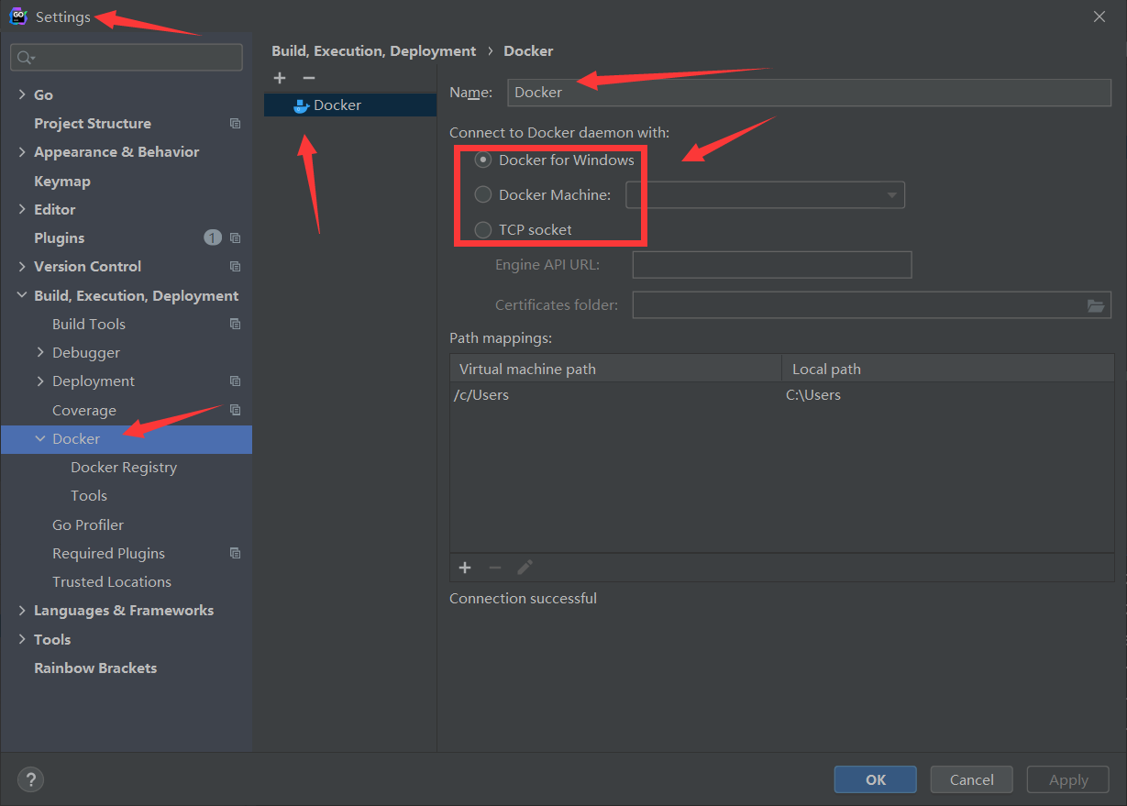Expand Languages & Frameworks section

pyautogui.click(x=22, y=611)
